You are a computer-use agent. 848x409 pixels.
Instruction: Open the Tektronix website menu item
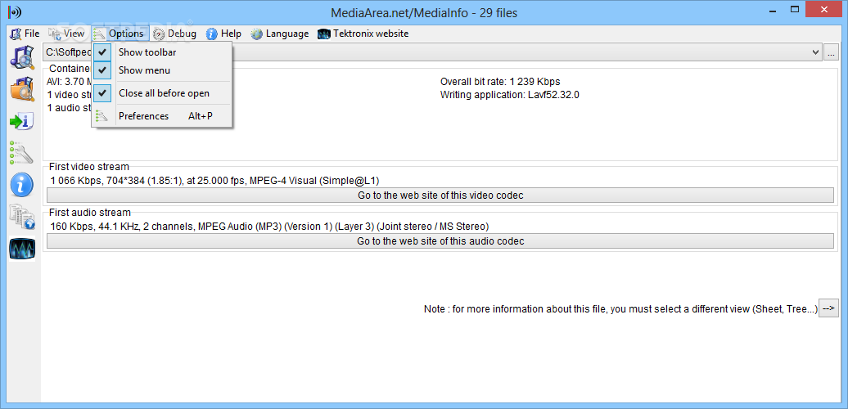[x=363, y=34]
